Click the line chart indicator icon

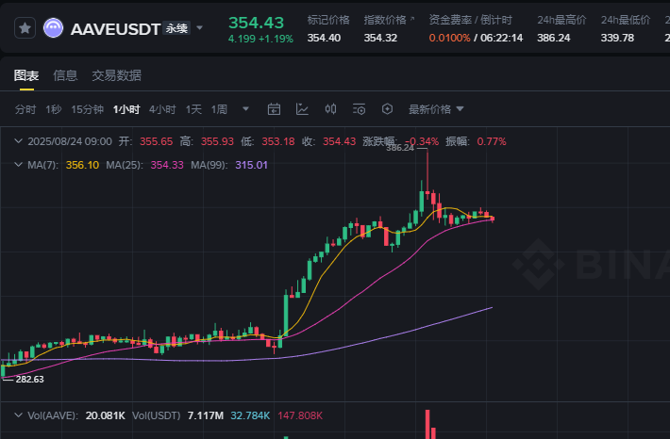click(x=302, y=109)
